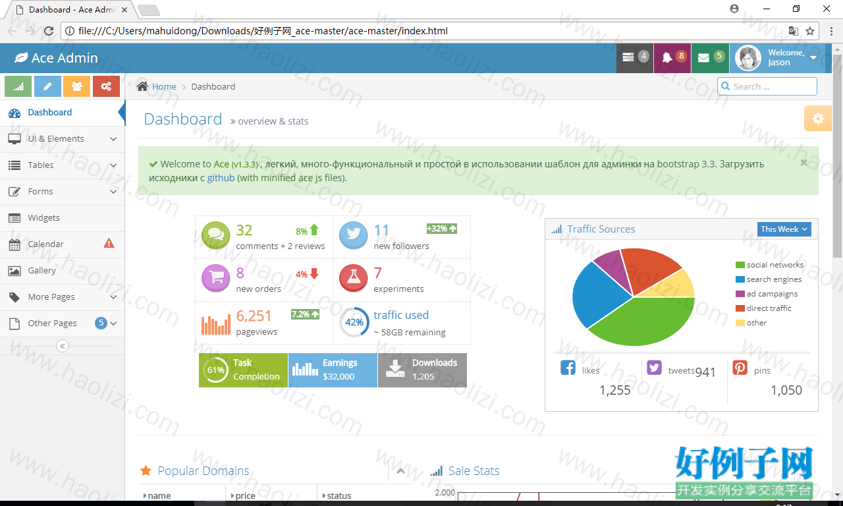
Task: Click the Ace link in the welcome alert
Action: click(x=221, y=164)
